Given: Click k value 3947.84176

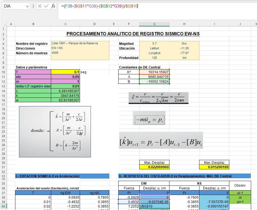Looking at the screenshot, I should [65, 96].
